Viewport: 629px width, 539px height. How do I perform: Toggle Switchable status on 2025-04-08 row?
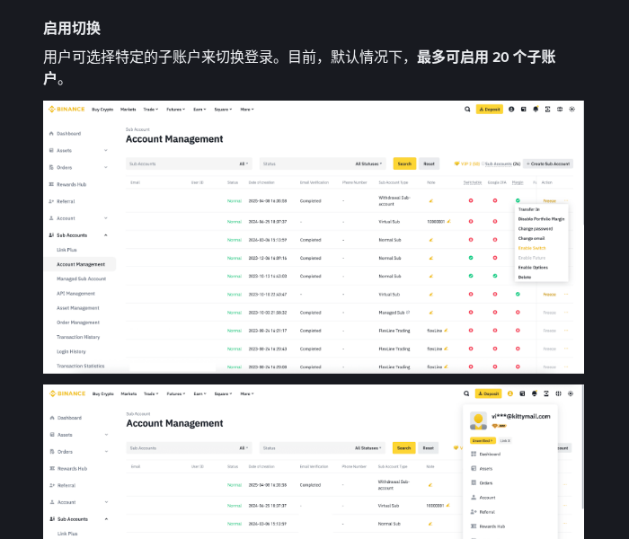(x=471, y=200)
